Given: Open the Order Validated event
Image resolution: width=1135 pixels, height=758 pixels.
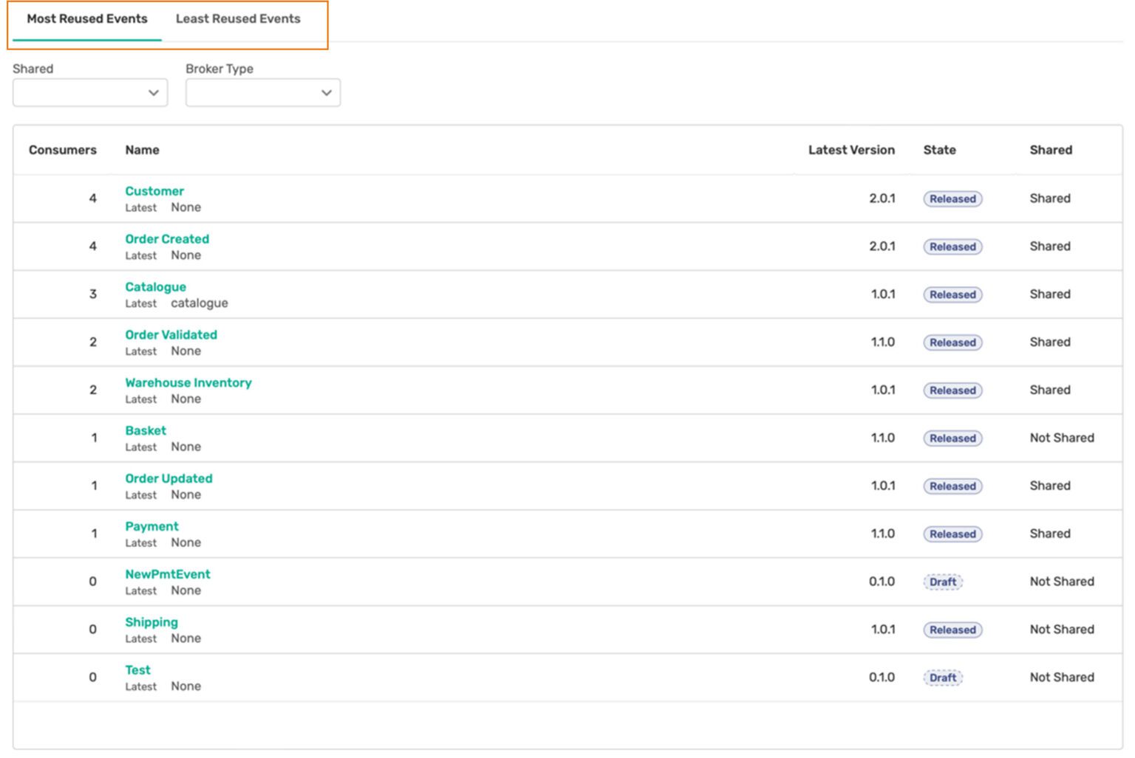Looking at the screenshot, I should pyautogui.click(x=171, y=335).
